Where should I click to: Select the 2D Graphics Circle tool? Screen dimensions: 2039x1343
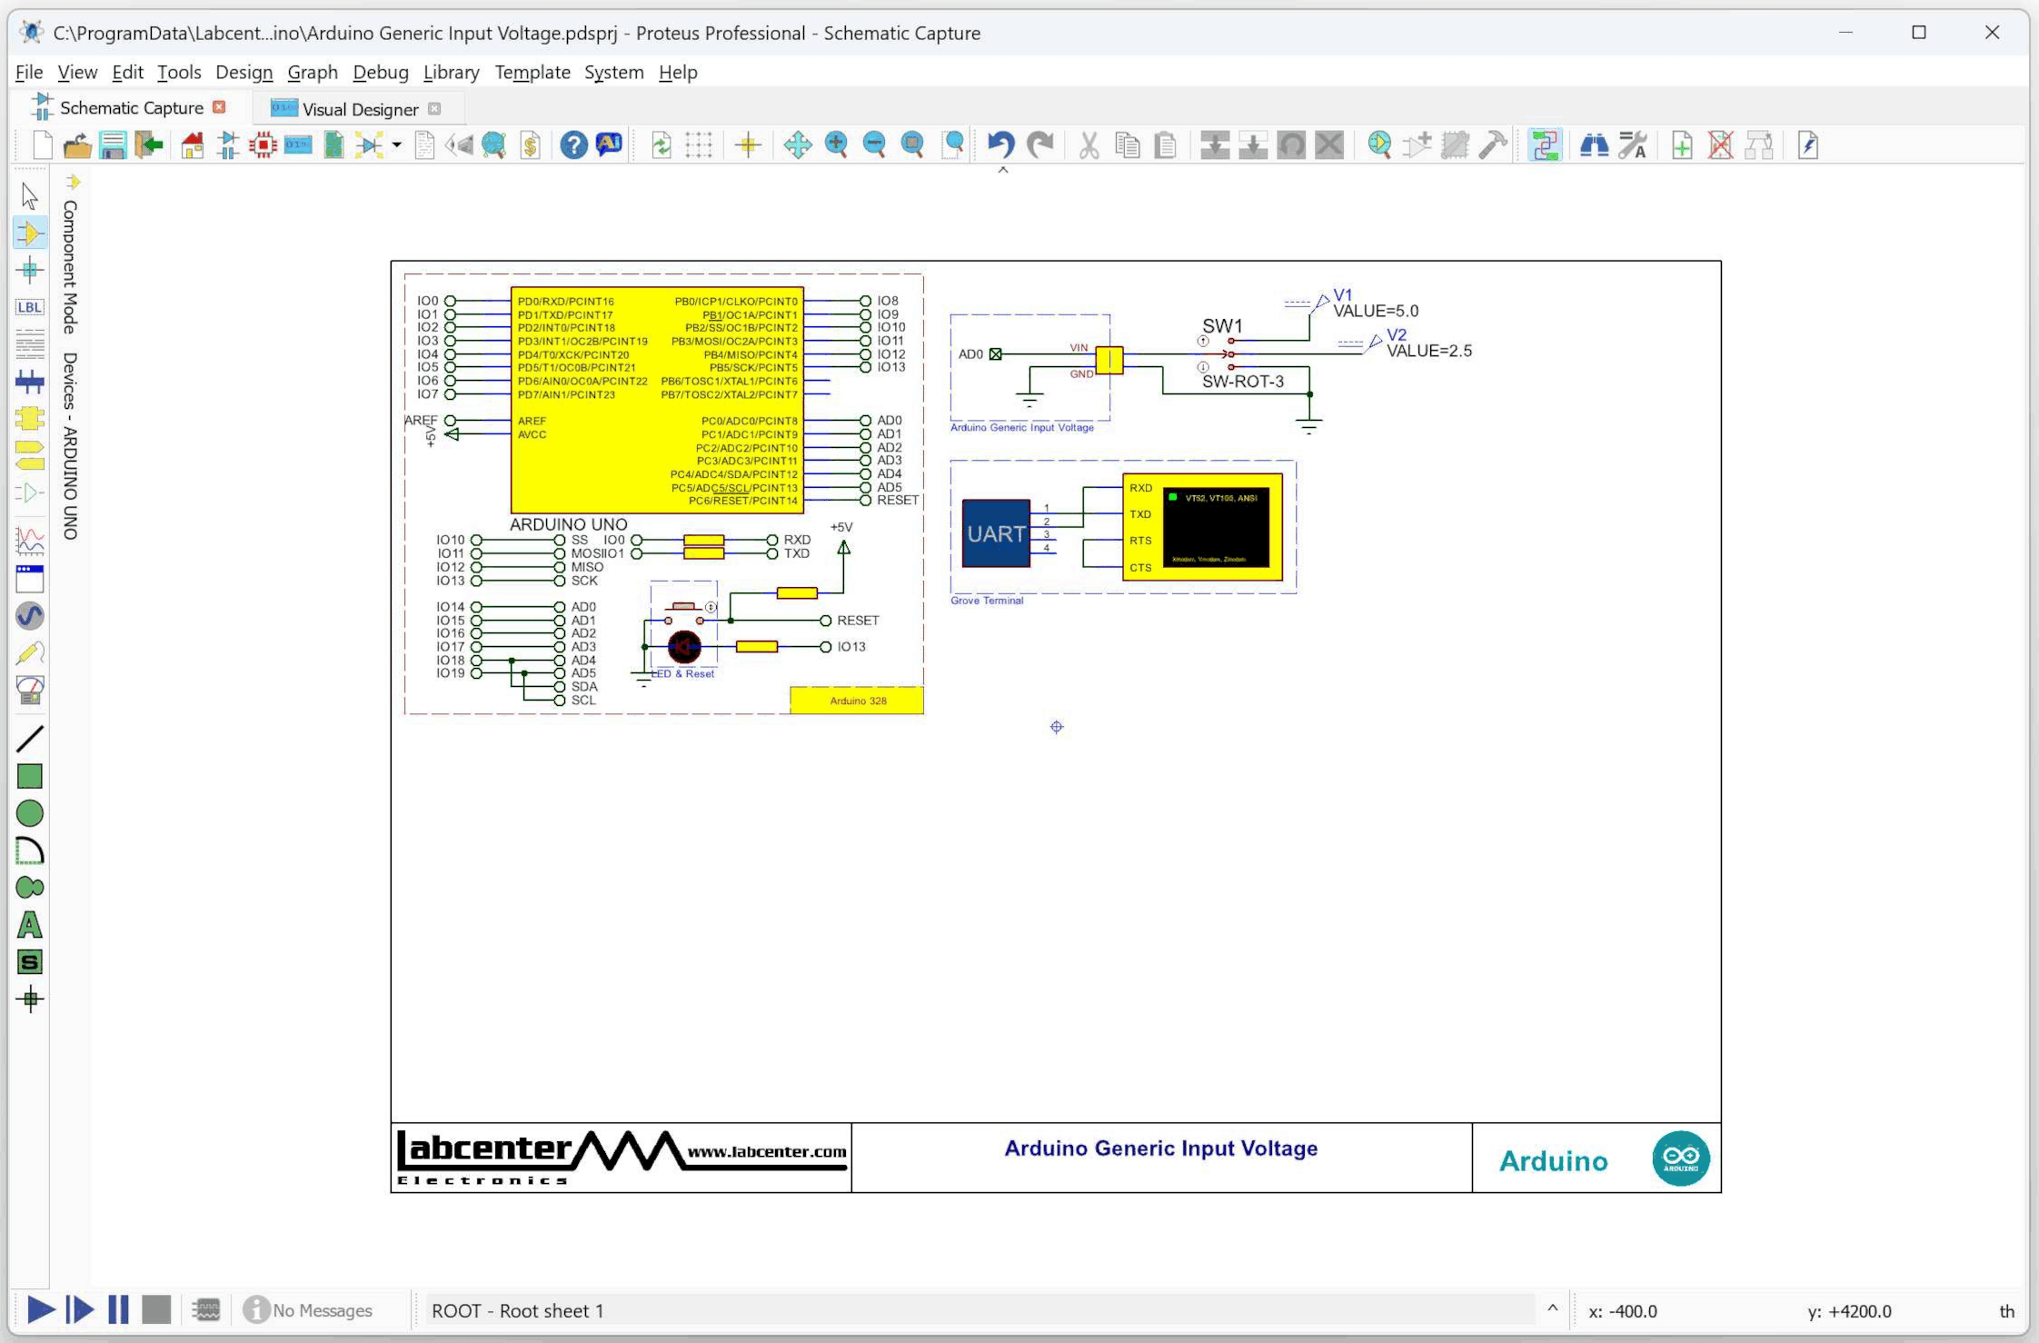coord(29,813)
